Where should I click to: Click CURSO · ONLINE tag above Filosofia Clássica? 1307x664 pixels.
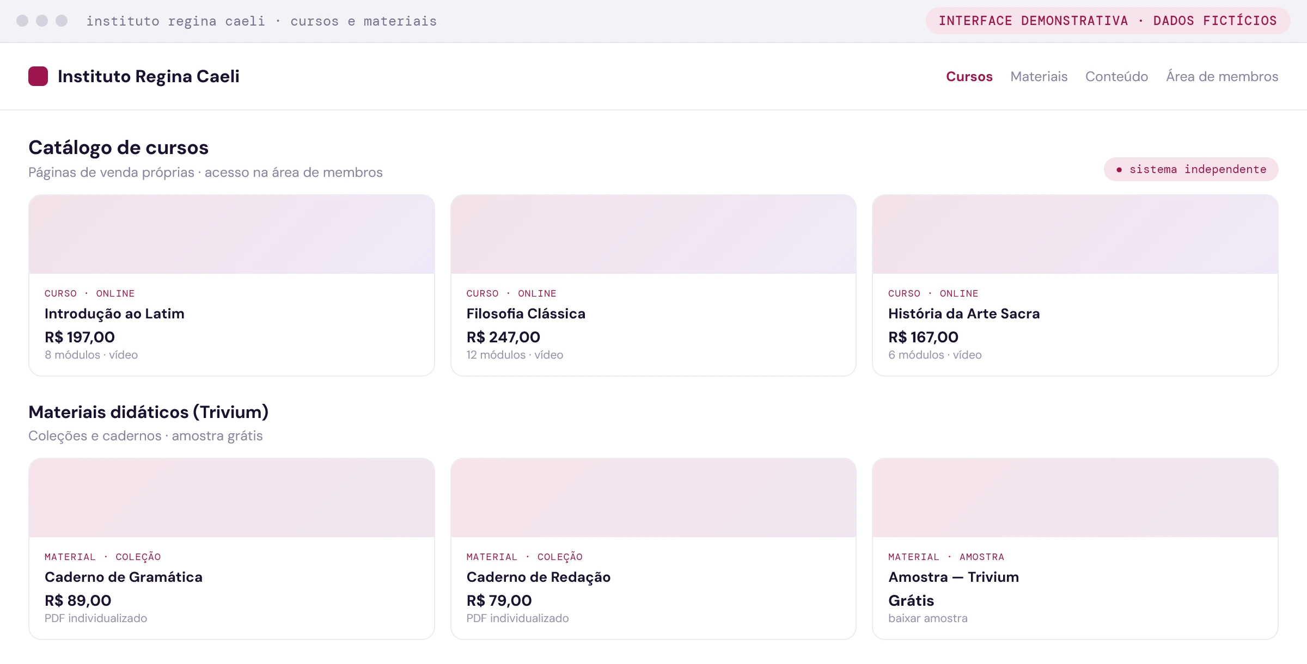511,293
